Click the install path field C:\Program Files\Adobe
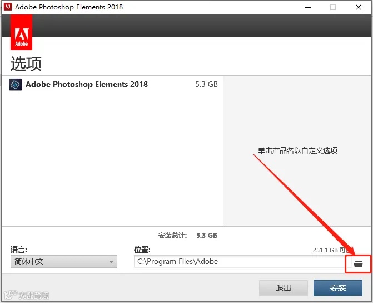Screen dimensions: 373x303 (x=242, y=262)
